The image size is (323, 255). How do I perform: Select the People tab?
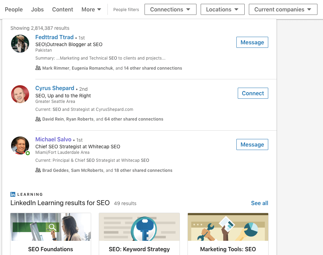pos(14,9)
